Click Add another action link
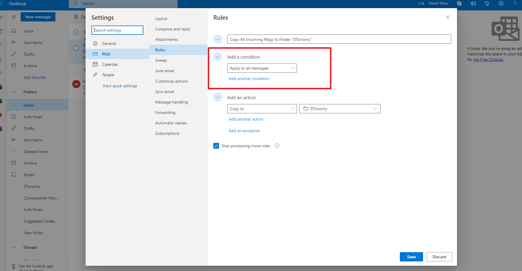The width and height of the screenshot is (522, 271). [246, 119]
